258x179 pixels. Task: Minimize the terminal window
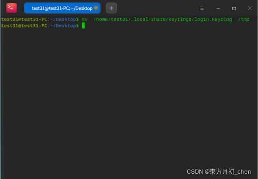point(218,8)
